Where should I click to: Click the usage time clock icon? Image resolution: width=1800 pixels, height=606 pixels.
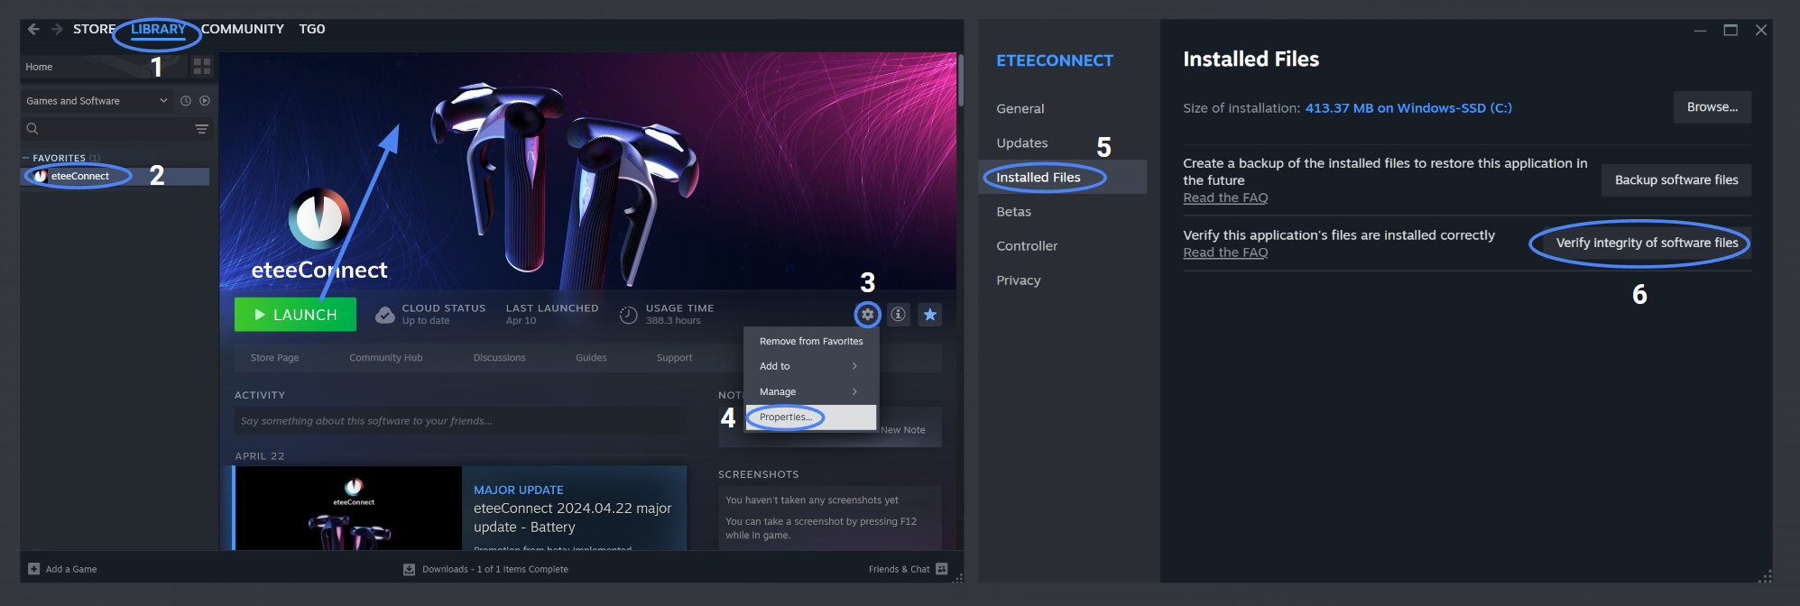[629, 315]
